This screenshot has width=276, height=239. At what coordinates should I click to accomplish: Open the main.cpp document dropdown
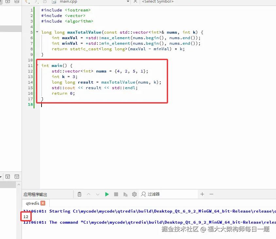[128, 1]
